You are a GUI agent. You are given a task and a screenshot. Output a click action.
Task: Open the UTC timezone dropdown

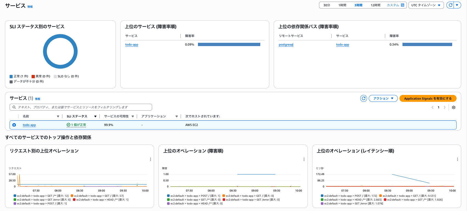(426, 5)
